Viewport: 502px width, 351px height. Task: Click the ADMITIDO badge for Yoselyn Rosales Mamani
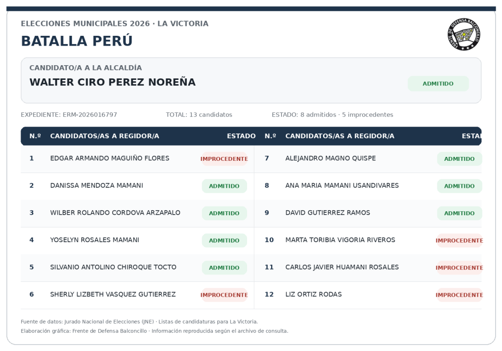click(224, 241)
